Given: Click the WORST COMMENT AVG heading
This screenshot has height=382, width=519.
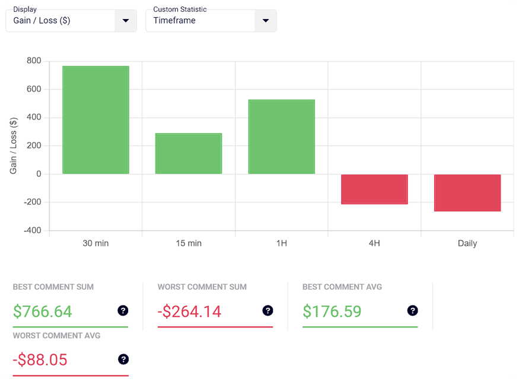Looking at the screenshot, I should tap(56, 335).
